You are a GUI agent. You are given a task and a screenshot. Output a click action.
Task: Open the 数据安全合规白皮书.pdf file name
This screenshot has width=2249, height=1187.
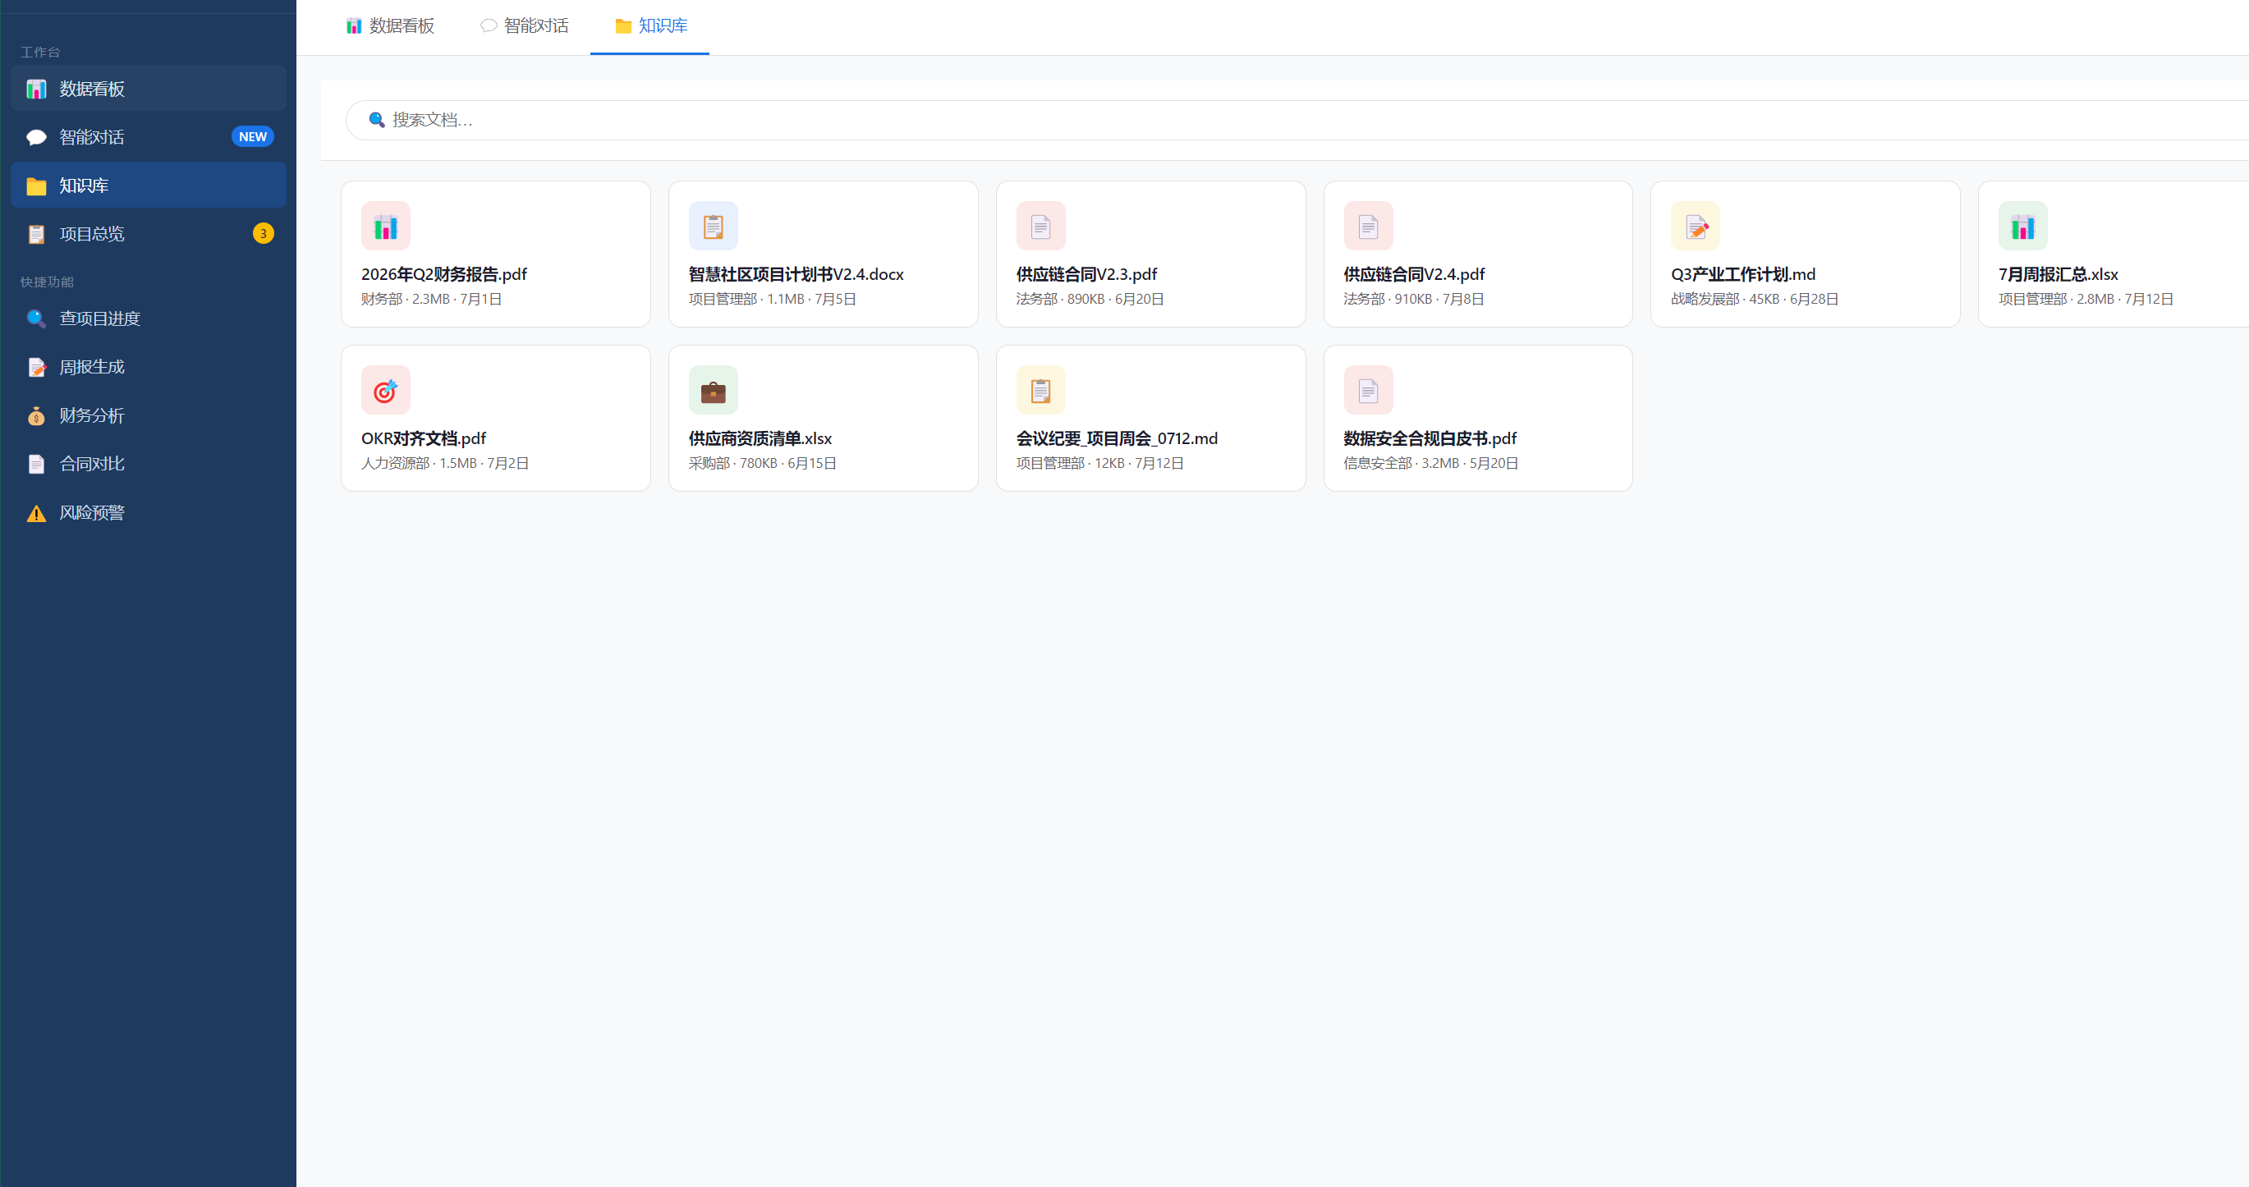click(x=1430, y=439)
